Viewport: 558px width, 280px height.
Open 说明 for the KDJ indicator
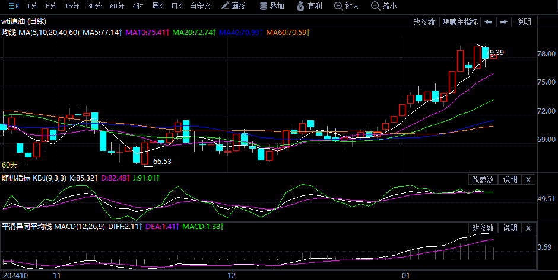pos(510,179)
